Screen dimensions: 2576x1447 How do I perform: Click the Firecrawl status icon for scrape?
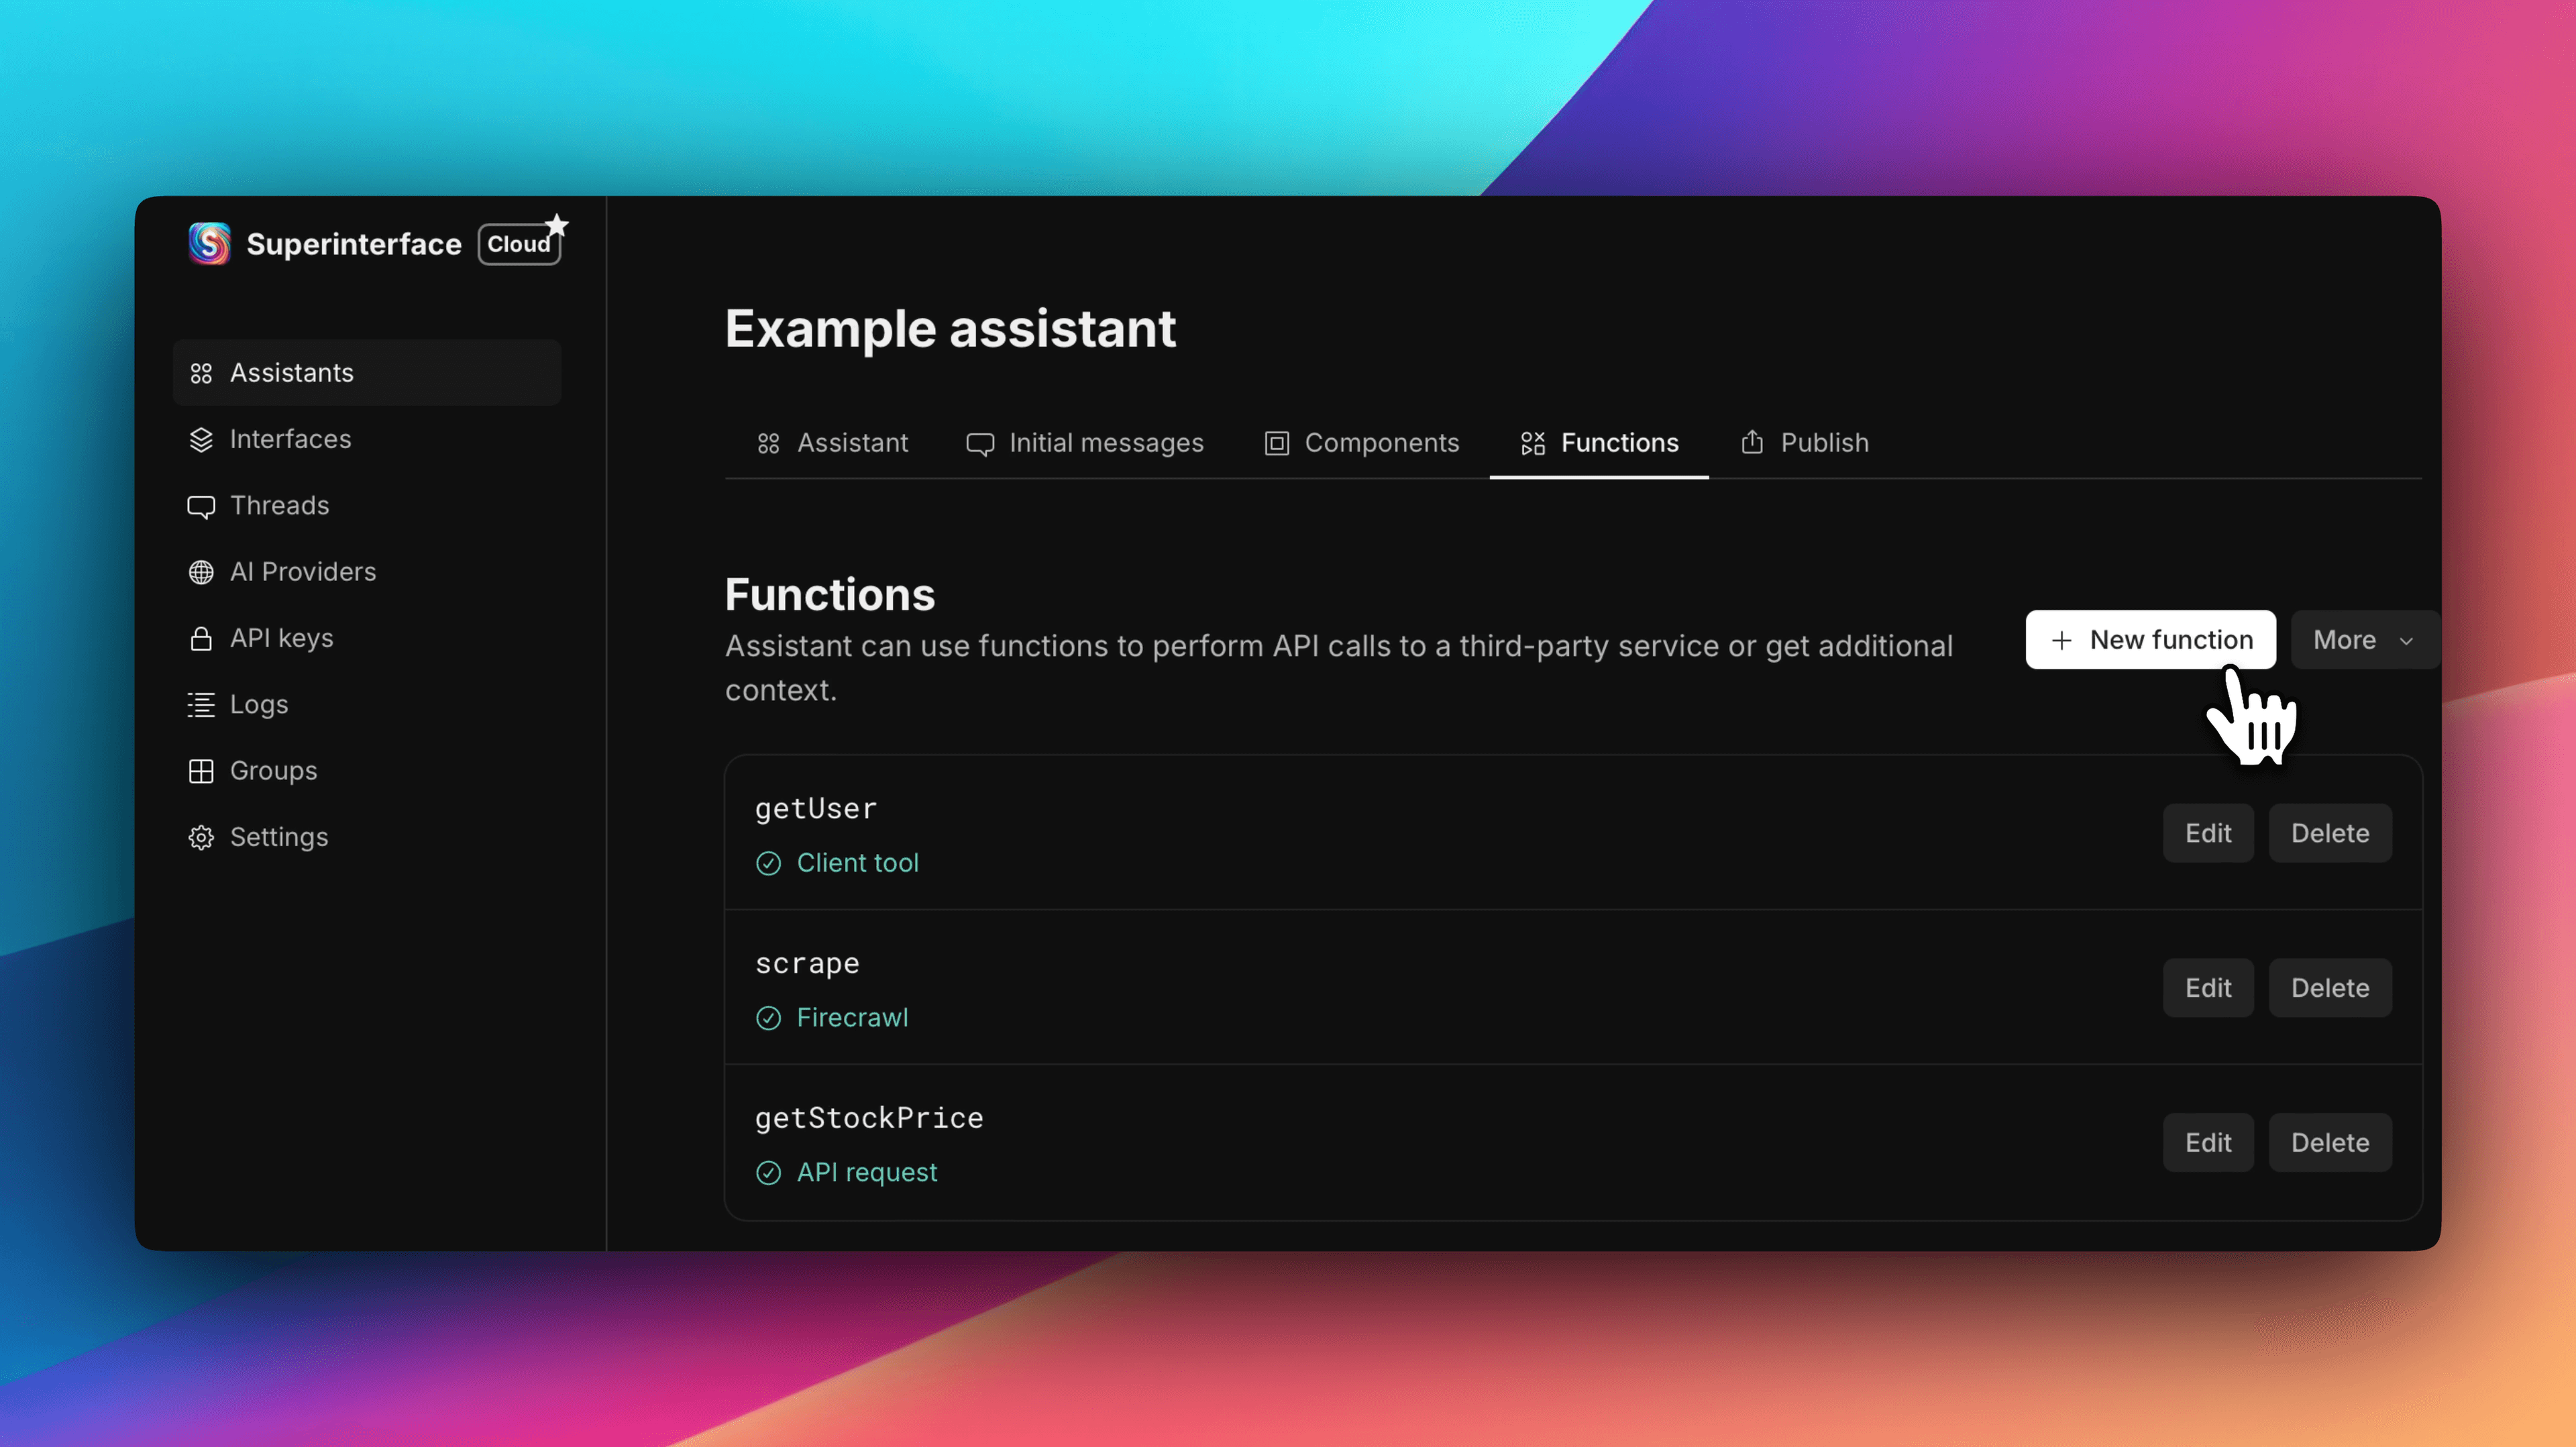[768, 1017]
